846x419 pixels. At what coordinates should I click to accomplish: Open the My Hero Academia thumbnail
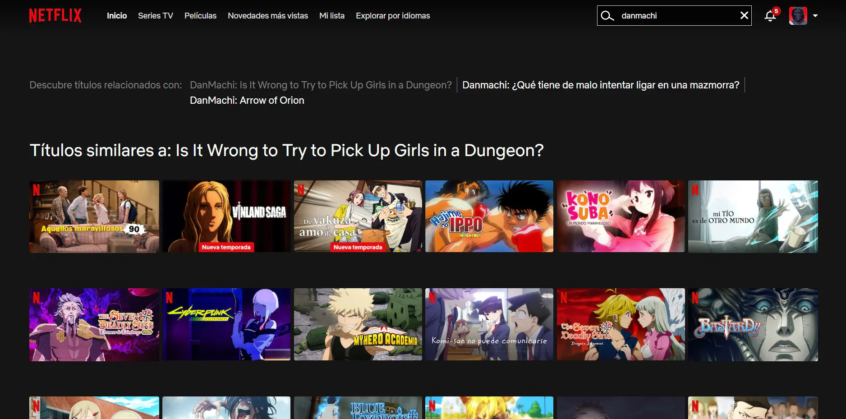[x=358, y=324]
